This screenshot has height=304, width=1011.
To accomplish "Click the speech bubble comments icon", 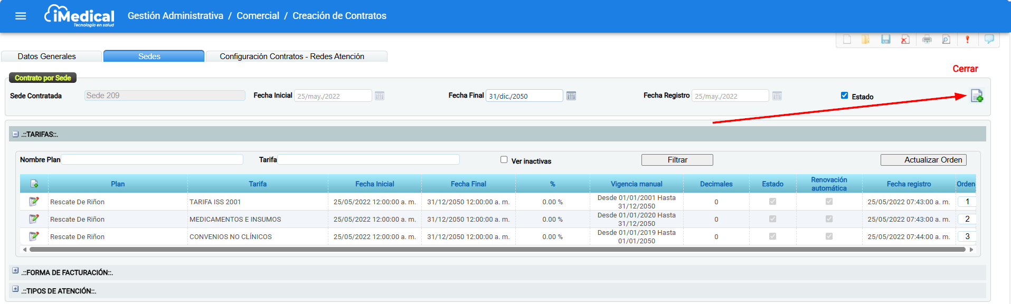I will [x=989, y=40].
